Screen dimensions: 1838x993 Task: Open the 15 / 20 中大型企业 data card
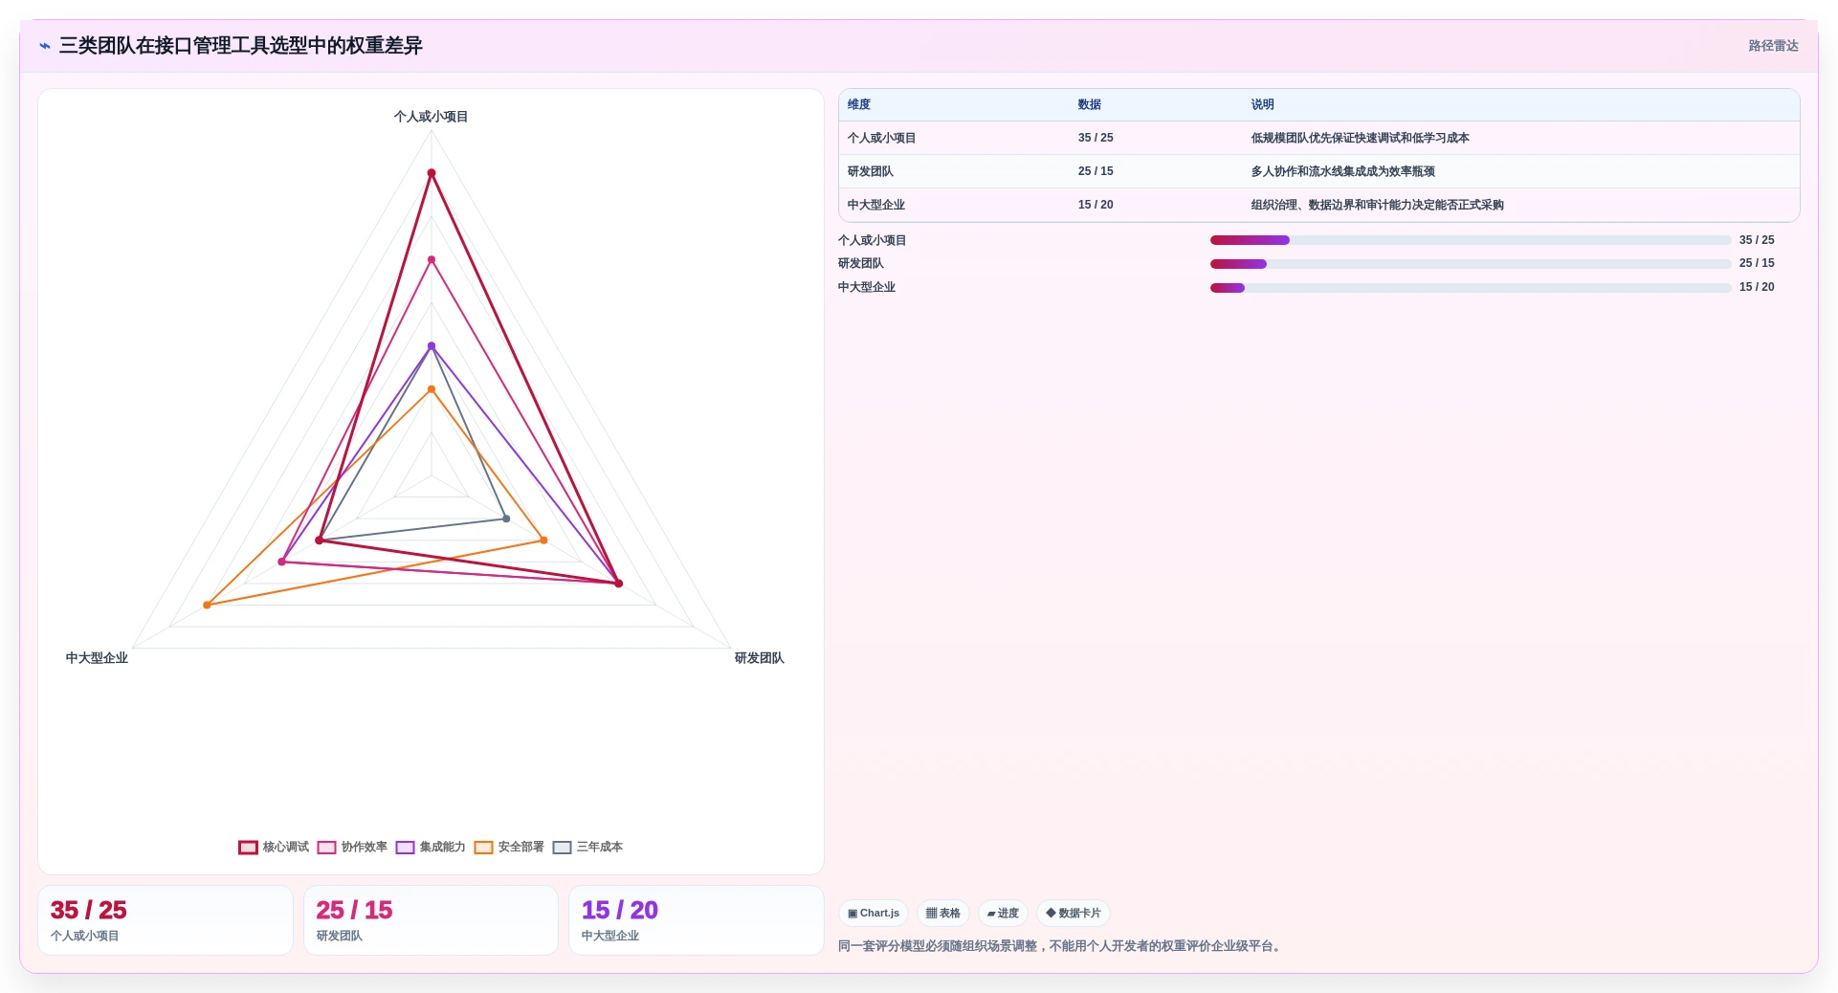tap(697, 920)
